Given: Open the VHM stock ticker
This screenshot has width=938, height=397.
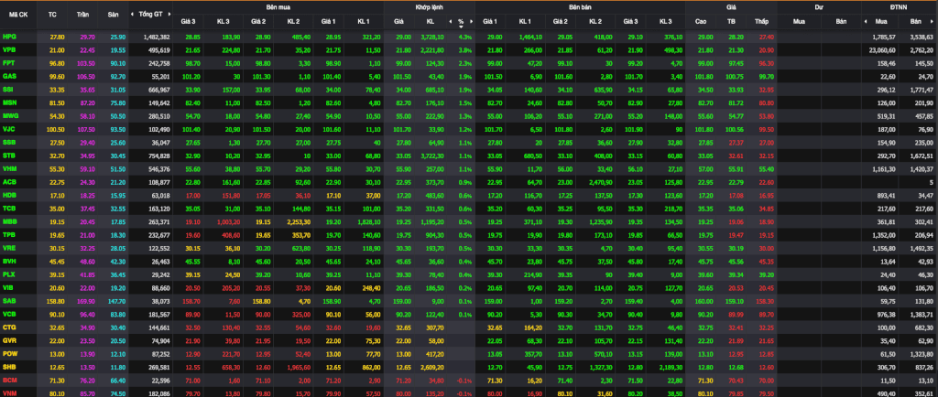Looking at the screenshot, I should click(x=9, y=168).
